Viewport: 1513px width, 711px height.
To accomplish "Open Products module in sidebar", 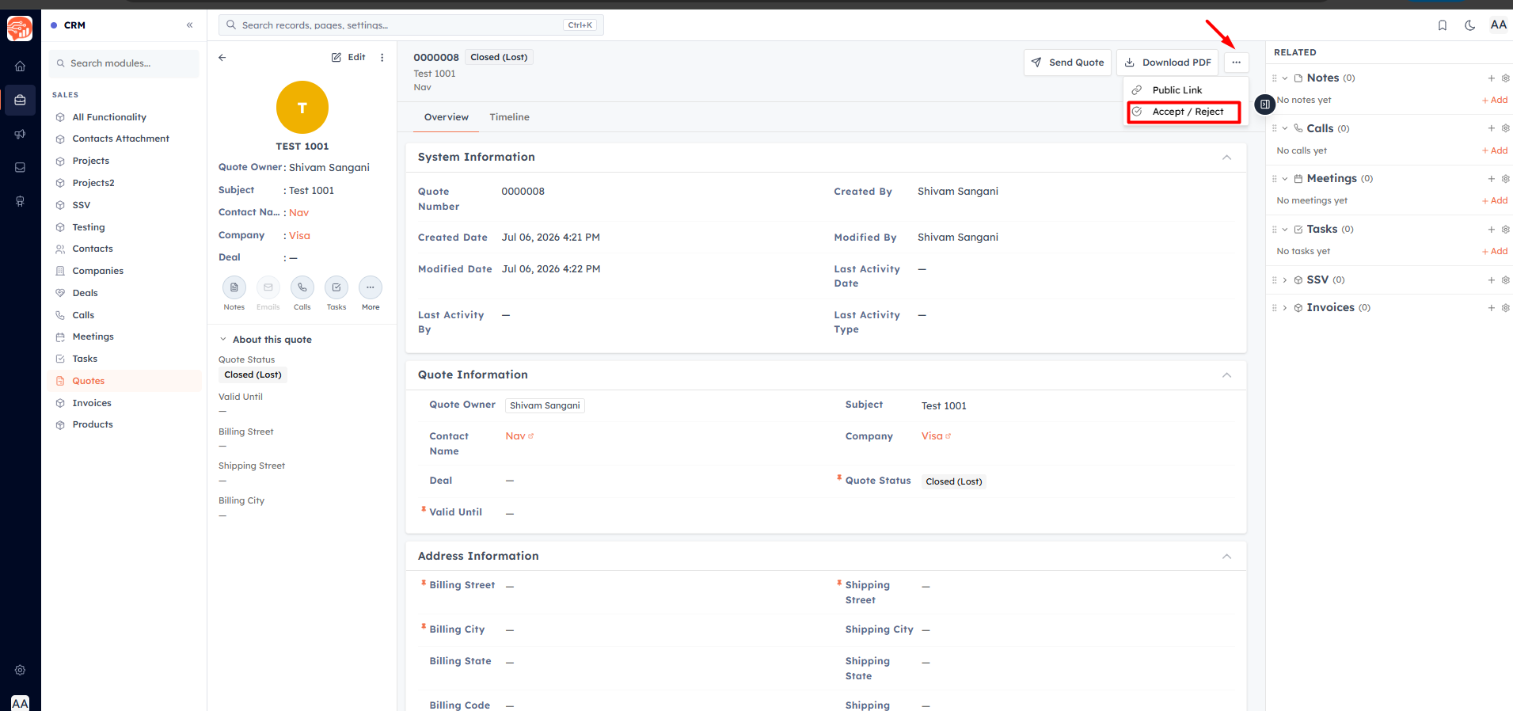I will click(x=124, y=425).
